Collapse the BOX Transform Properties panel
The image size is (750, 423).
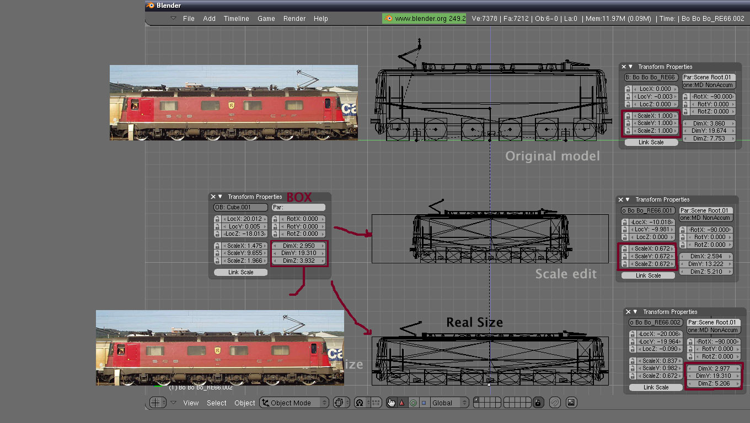[220, 197]
